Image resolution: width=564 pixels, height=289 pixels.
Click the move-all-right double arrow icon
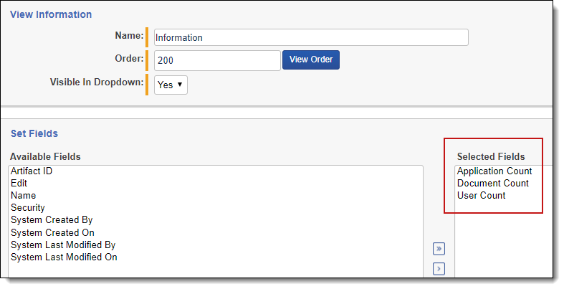tap(439, 249)
